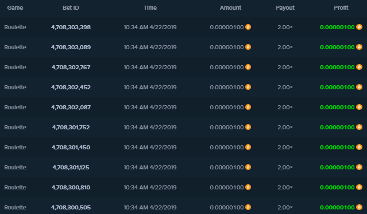
Task: Click the Bitcoin profit icon in row 4,708,301,125
Action: (360, 167)
